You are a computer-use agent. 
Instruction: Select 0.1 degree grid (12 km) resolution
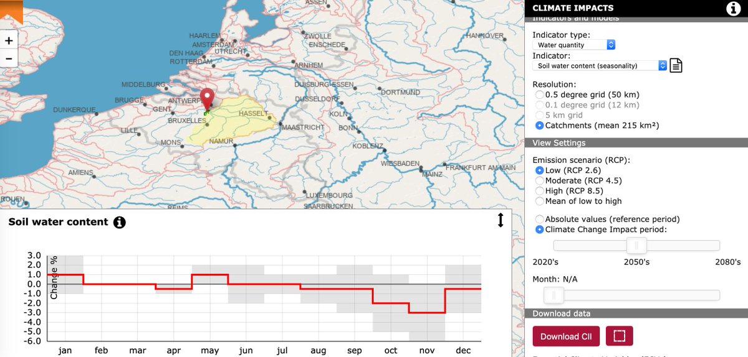click(x=540, y=105)
